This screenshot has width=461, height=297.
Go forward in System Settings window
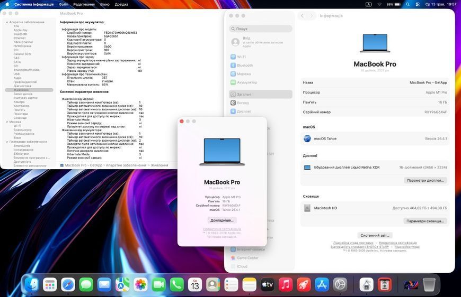pos(312,16)
